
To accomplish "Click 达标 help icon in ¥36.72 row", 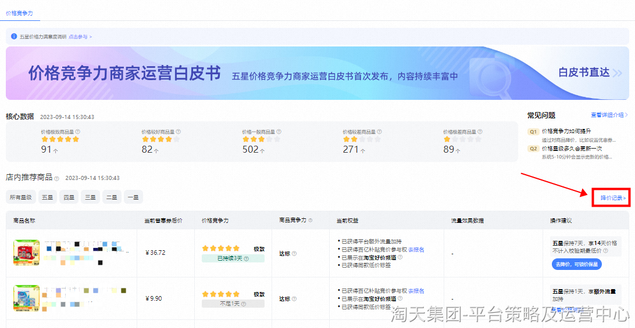I will (x=294, y=254).
